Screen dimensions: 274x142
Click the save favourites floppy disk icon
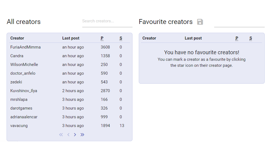(200, 22)
